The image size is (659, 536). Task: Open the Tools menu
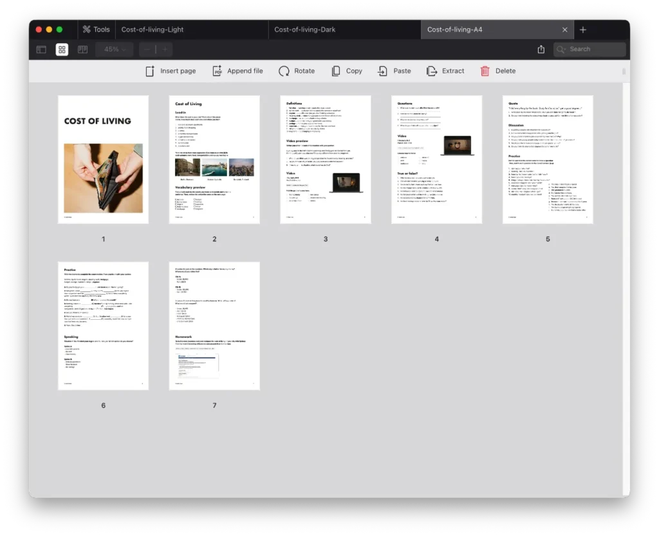click(96, 30)
